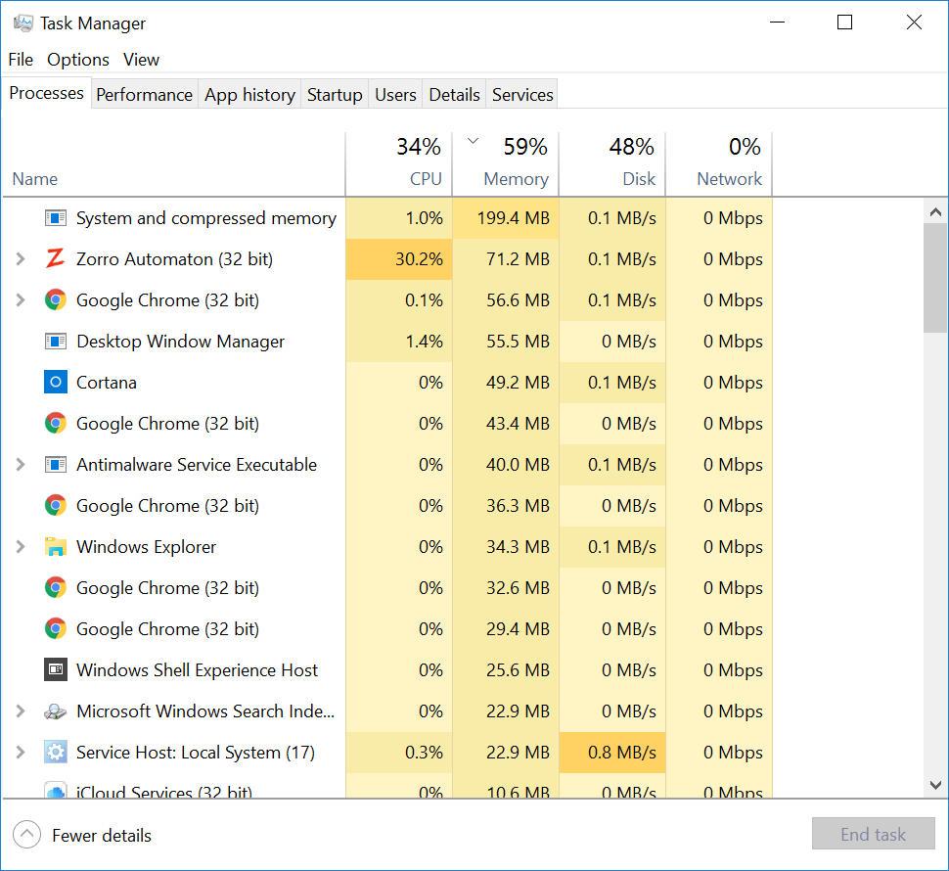Click the 0.8 MB/s disk cell
The width and height of the screenshot is (949, 871).
pos(611,753)
